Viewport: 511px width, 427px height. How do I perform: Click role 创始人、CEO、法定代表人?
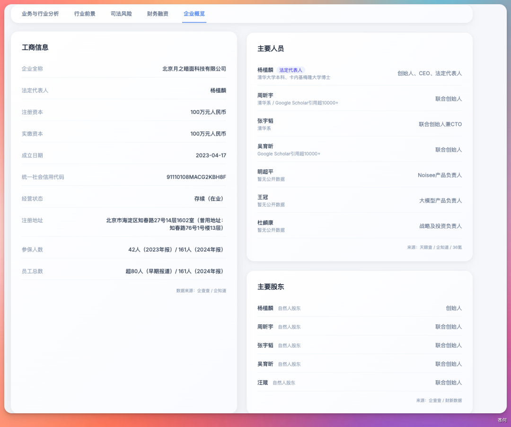[x=430, y=73]
